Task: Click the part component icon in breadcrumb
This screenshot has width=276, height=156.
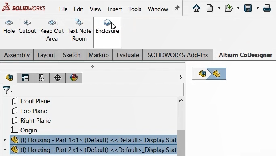Action: [x=216, y=74]
